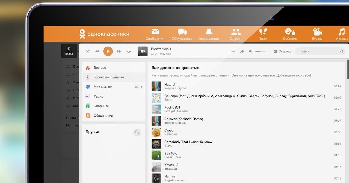Click Believer (Kaskade Remix) album cover
This screenshot has width=349, height=183.
click(x=156, y=121)
